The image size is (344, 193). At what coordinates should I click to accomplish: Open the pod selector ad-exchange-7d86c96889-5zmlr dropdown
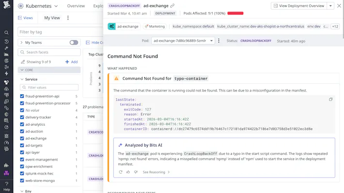pos(183,41)
